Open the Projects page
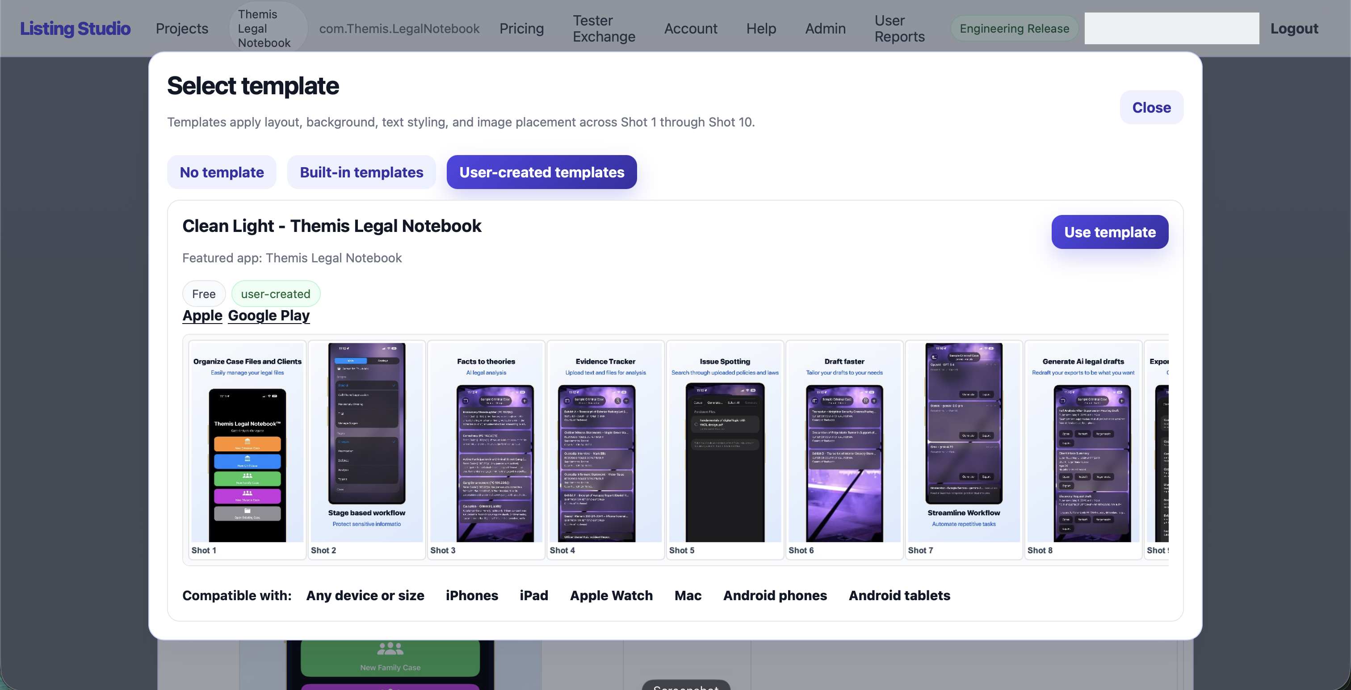 pyautogui.click(x=182, y=28)
